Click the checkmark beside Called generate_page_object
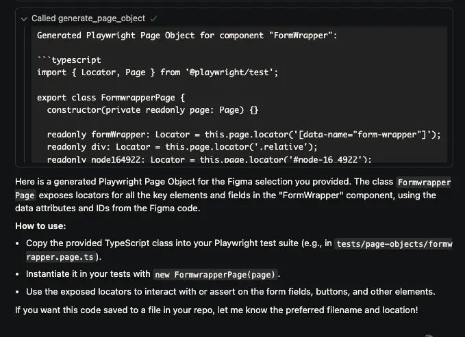This screenshot has height=337, width=465. 153,18
